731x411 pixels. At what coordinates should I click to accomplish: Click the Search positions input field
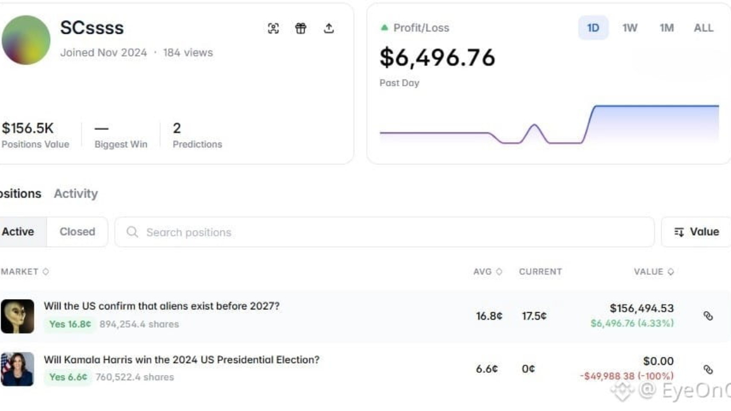tap(384, 232)
